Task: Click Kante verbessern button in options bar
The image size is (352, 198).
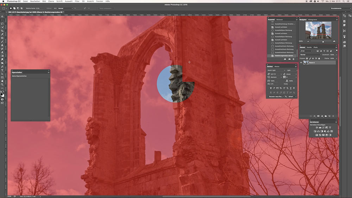Action: coord(106,8)
